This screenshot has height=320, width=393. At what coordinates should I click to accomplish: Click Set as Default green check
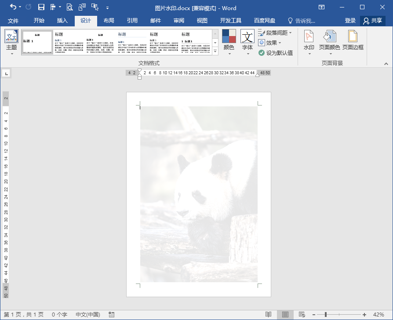click(262, 53)
